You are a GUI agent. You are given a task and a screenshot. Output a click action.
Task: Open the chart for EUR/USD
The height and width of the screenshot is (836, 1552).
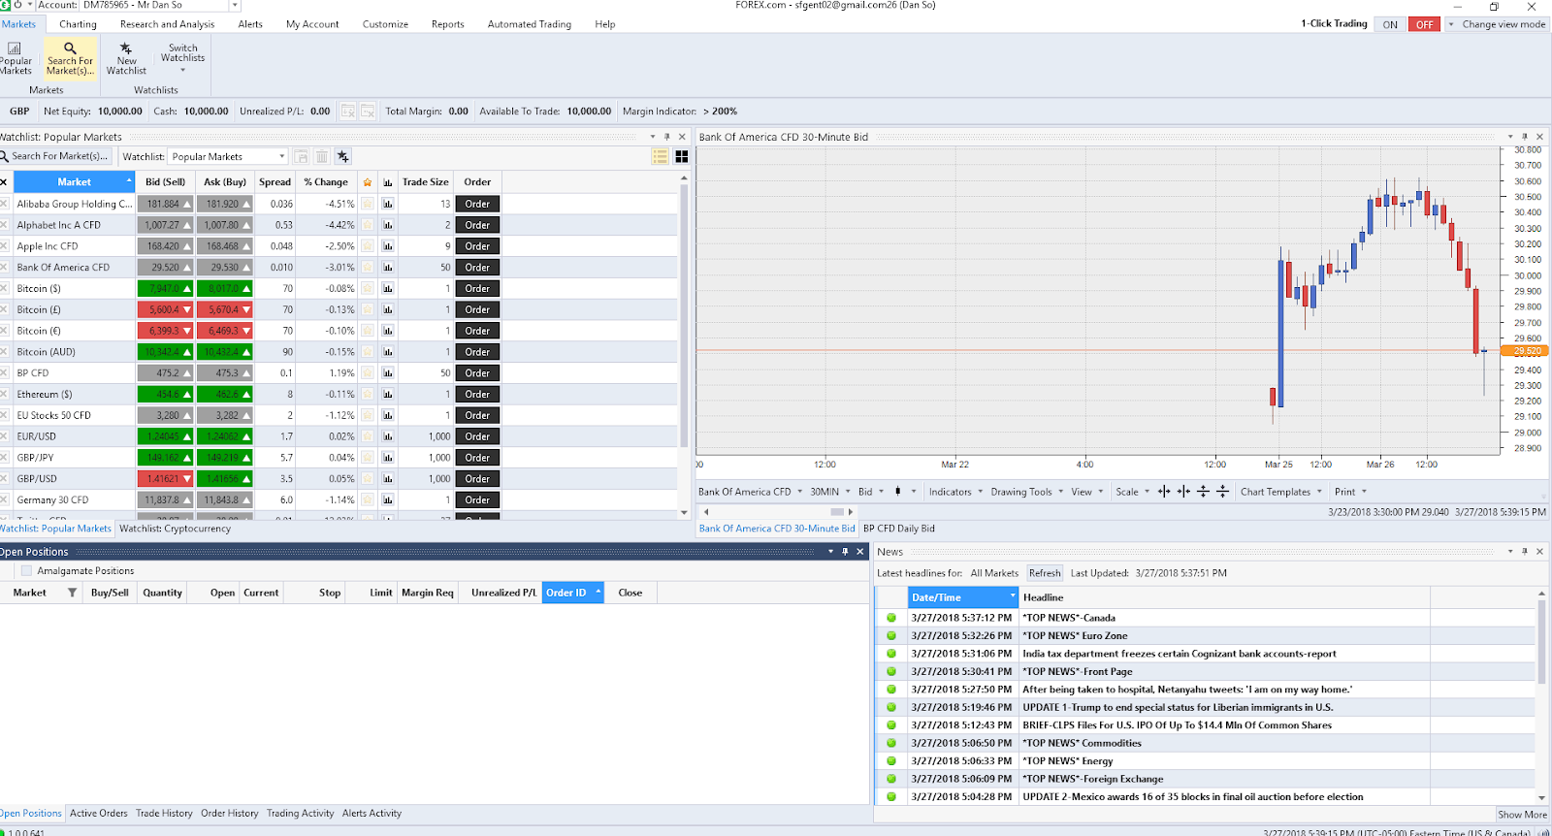[x=388, y=436]
